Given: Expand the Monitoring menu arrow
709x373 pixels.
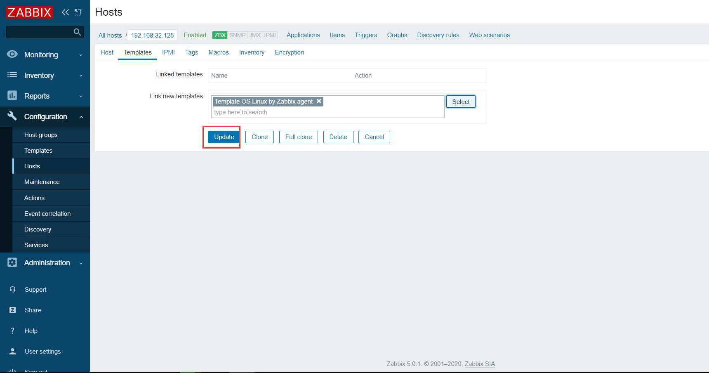Looking at the screenshot, I should [81, 55].
